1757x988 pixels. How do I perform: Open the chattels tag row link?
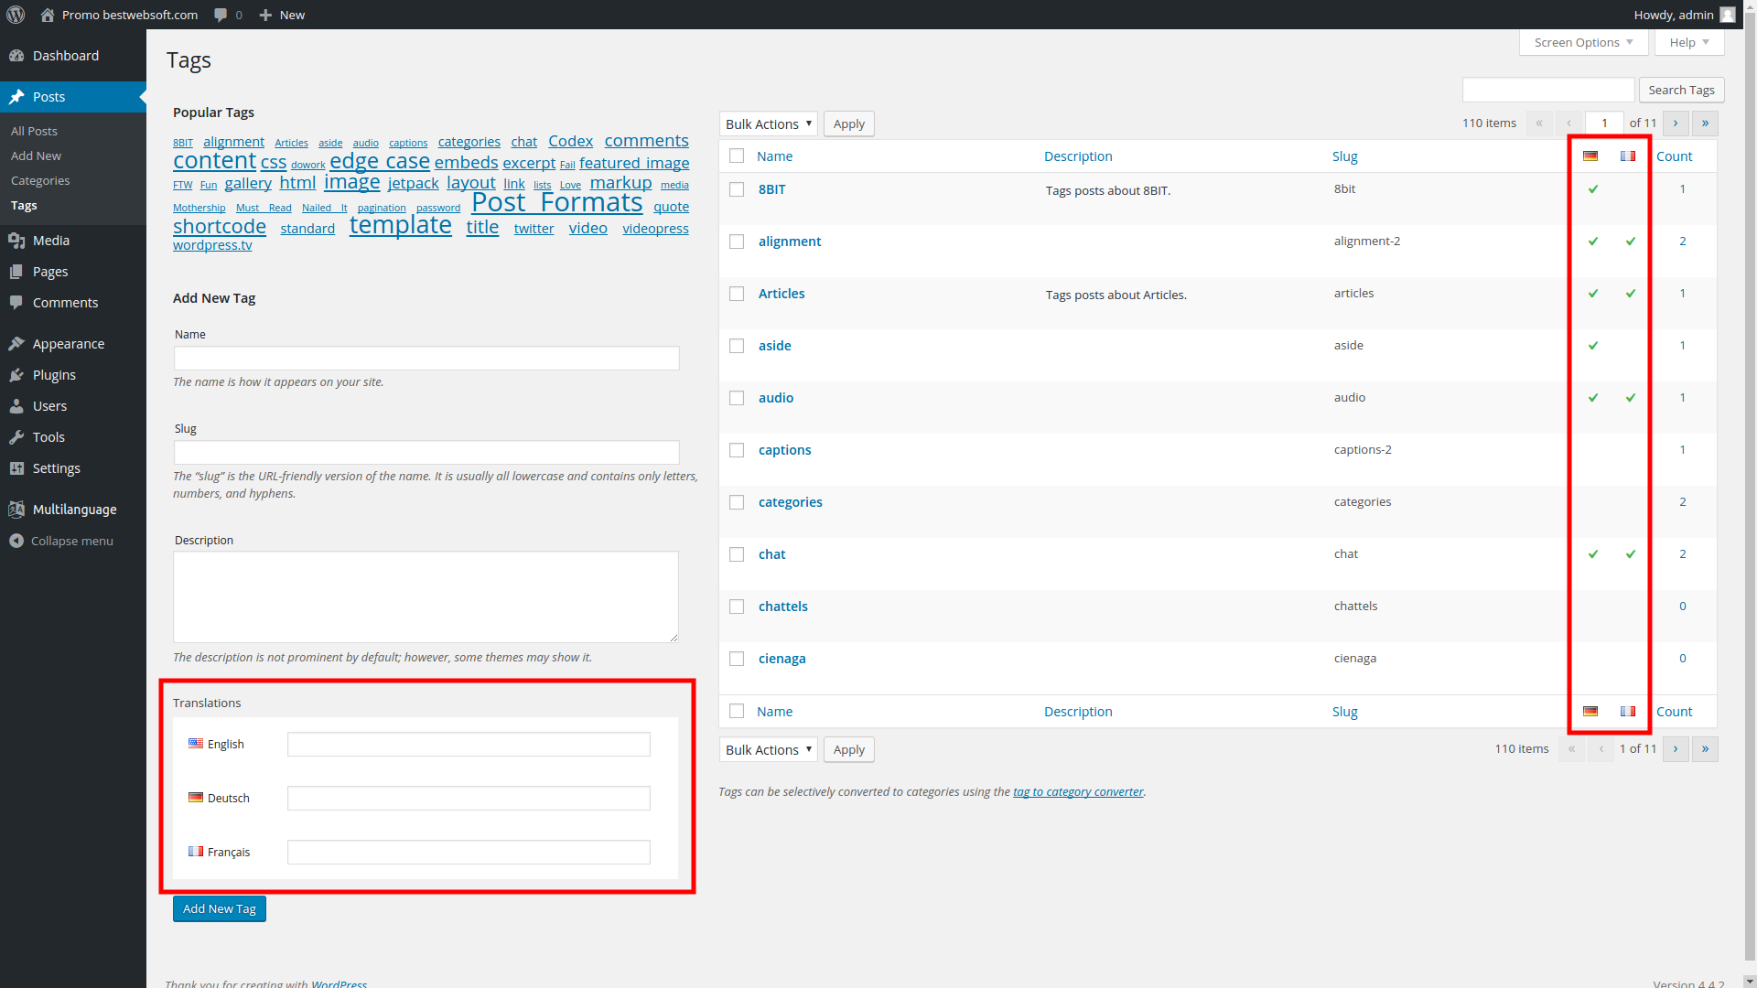(783, 607)
